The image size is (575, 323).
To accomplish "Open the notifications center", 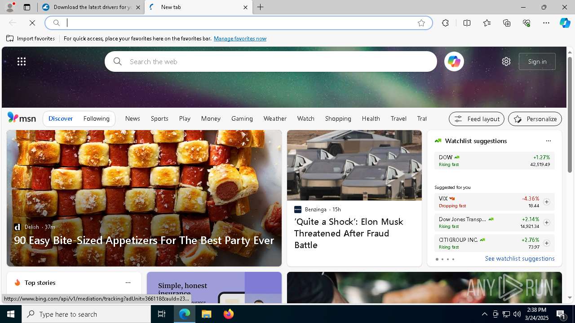I will (561, 314).
